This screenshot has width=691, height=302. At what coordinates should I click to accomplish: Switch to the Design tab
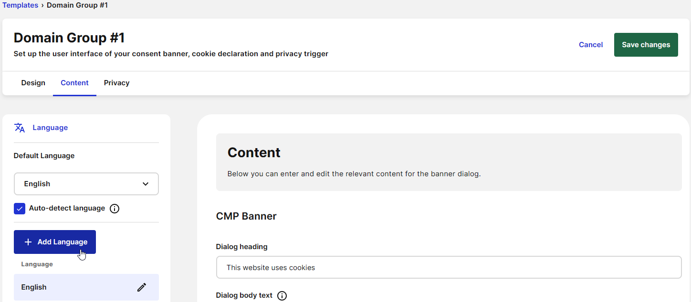coord(33,83)
